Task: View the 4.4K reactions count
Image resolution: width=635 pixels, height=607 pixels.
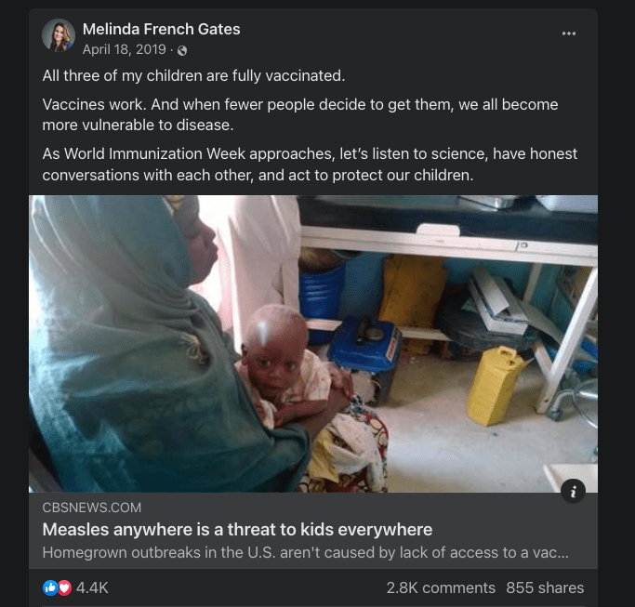Action: (x=92, y=587)
